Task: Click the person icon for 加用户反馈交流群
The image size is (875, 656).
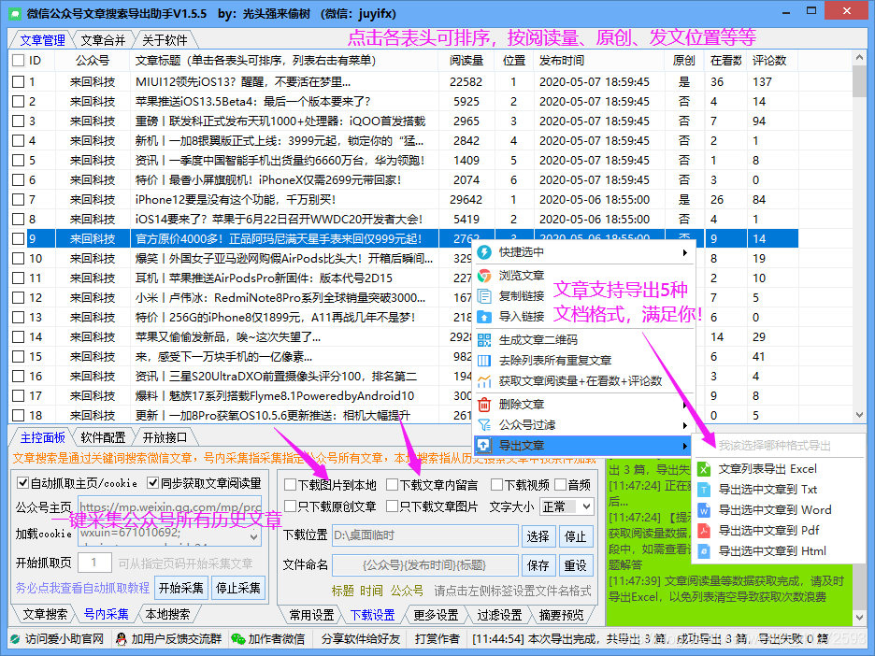Action: (x=122, y=638)
